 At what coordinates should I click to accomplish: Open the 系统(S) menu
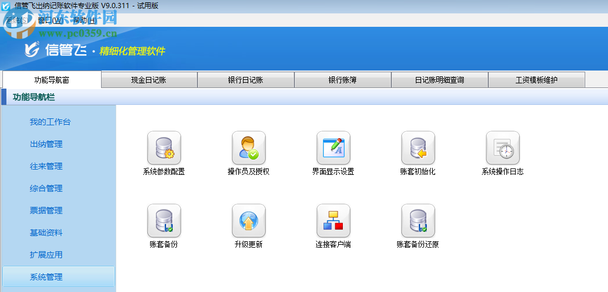tap(17, 20)
